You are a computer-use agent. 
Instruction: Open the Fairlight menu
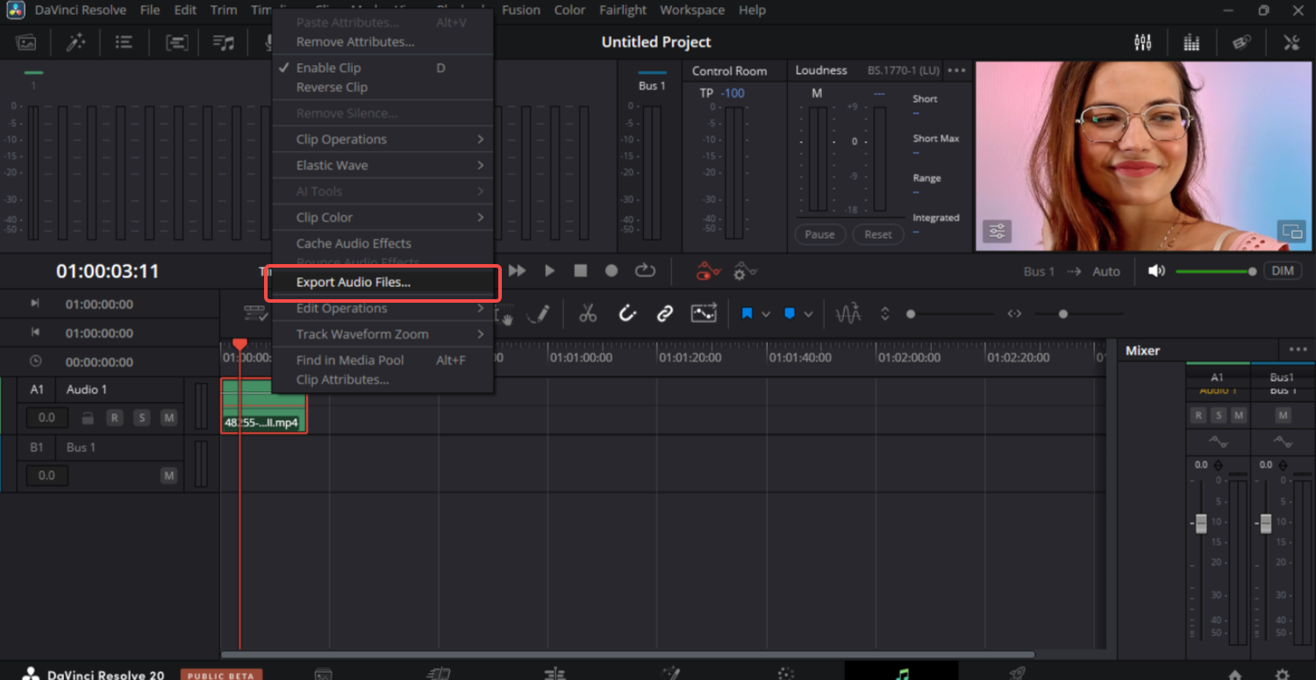623,10
